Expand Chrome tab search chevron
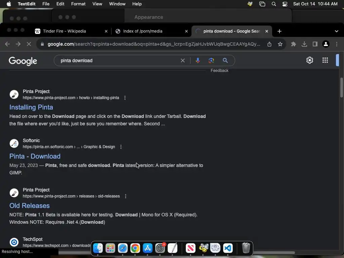Image resolution: width=344 pixels, height=258 pixels. coord(337,31)
